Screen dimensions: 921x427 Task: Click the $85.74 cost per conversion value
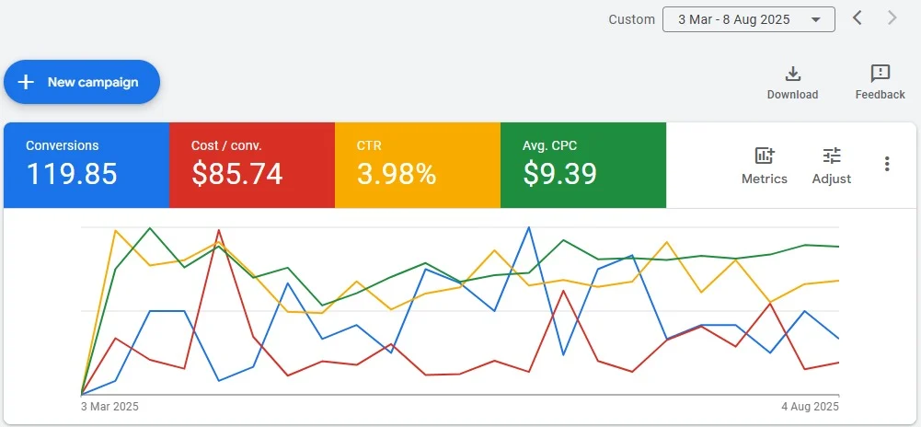coord(236,173)
